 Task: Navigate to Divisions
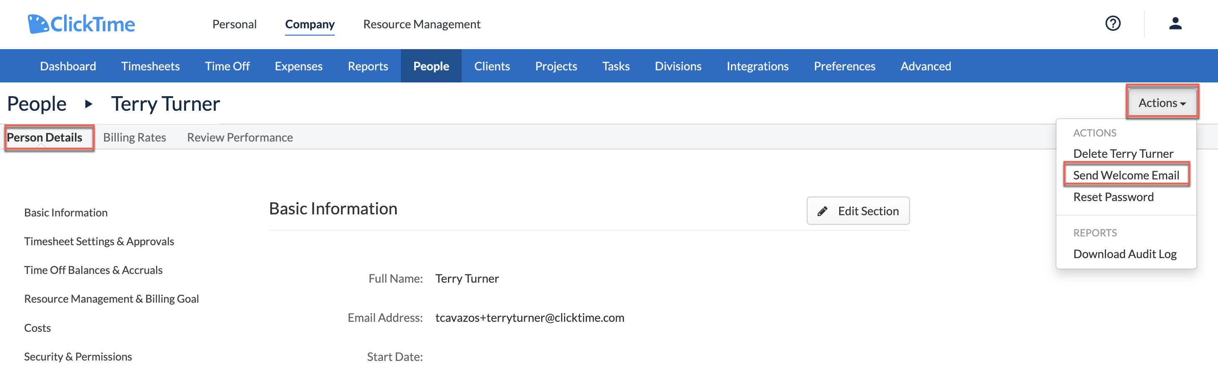[678, 66]
